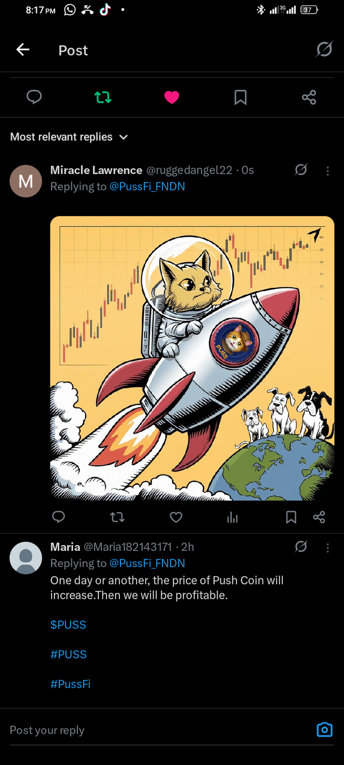Open Miracle Lawrence's profile avatar
The image size is (344, 765).
[x=26, y=181]
